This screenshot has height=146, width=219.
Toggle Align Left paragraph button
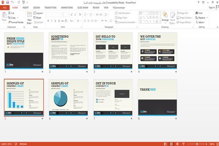[x=85, y=21]
